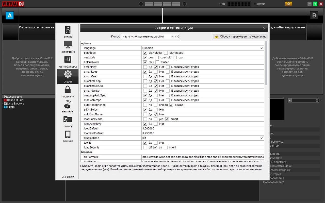Clear the search filter field

click(x=177, y=37)
